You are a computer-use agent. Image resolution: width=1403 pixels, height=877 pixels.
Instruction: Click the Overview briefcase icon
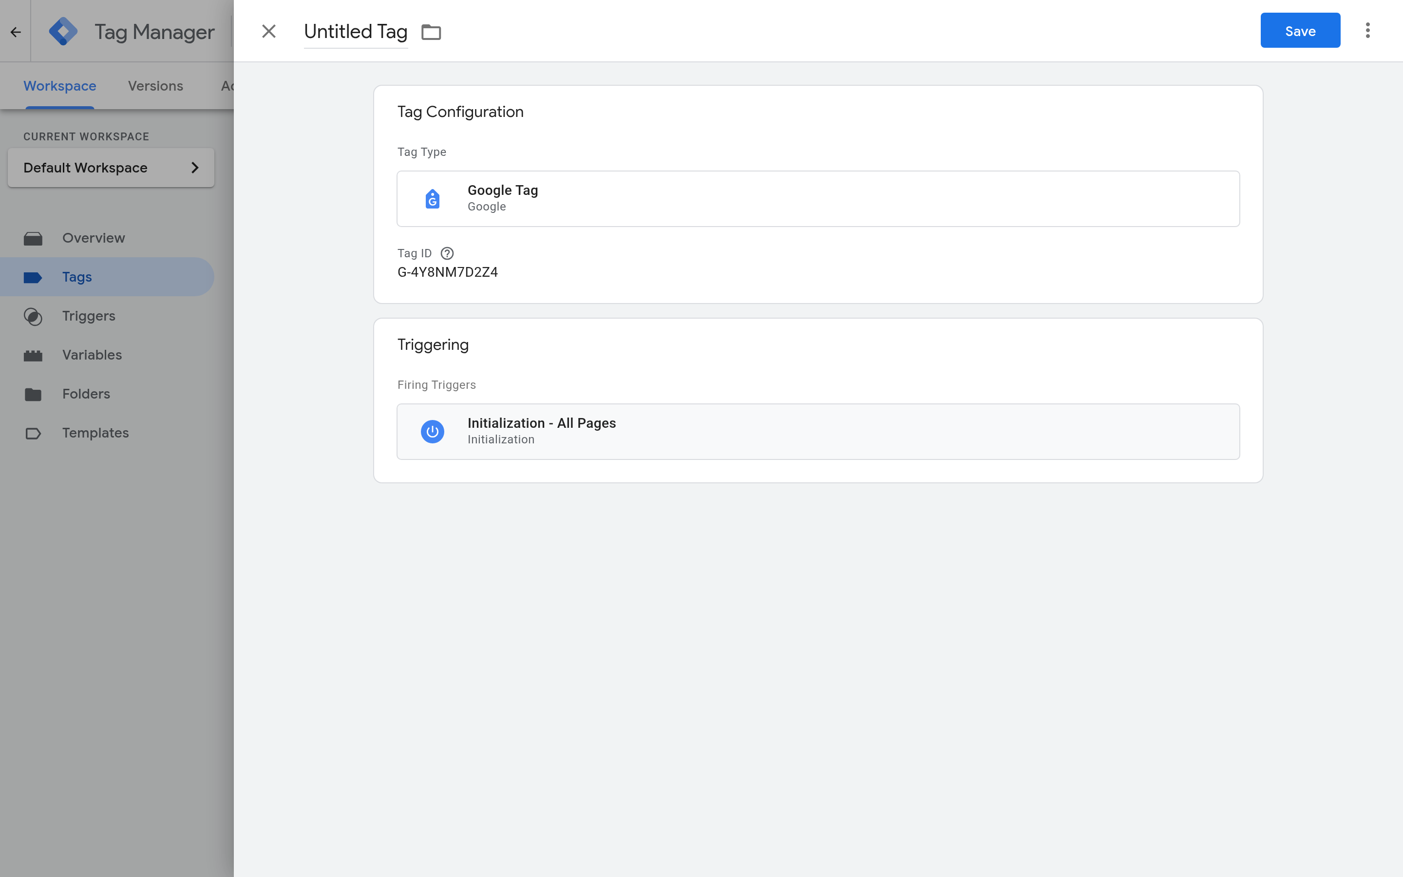point(33,238)
